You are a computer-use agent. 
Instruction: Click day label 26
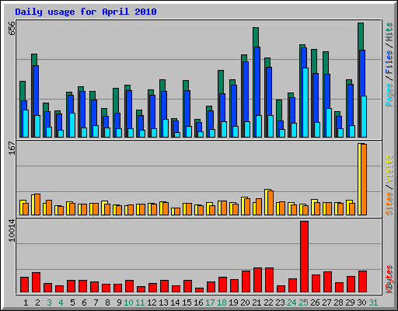point(315,302)
